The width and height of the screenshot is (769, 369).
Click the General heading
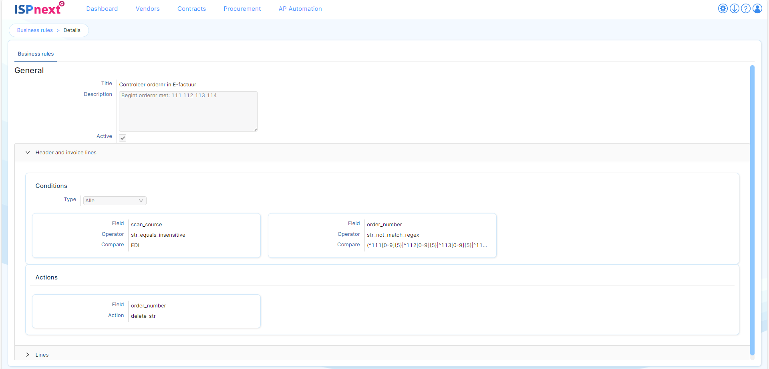(29, 70)
